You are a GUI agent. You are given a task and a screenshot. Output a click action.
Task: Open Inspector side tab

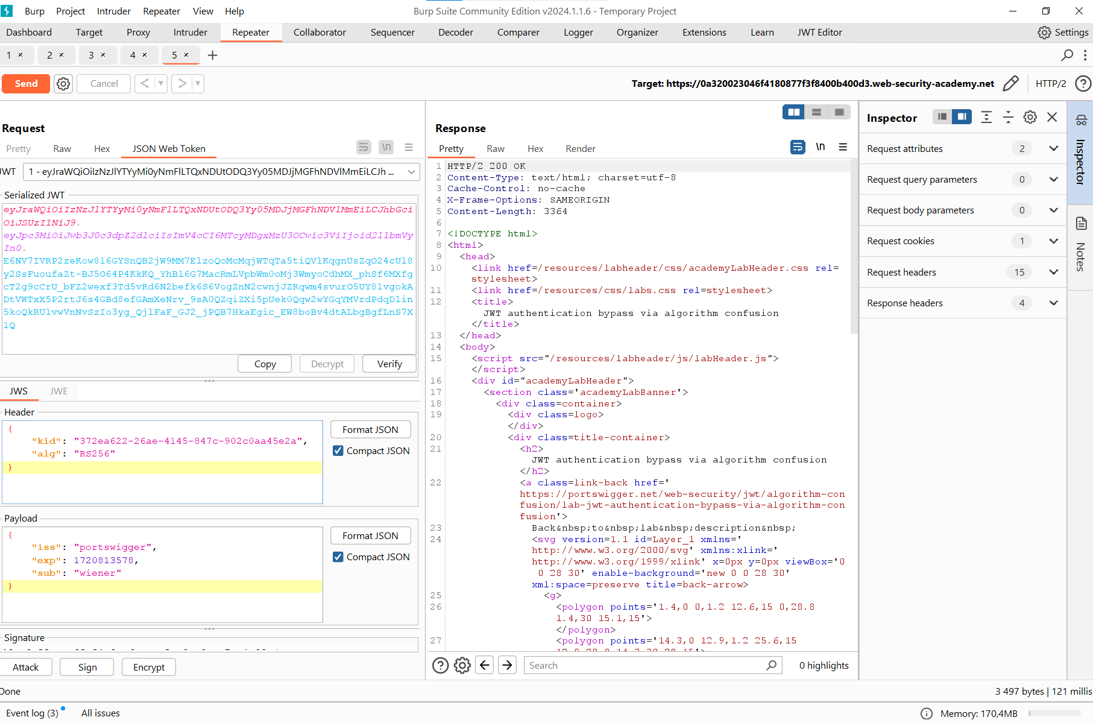[1080, 153]
